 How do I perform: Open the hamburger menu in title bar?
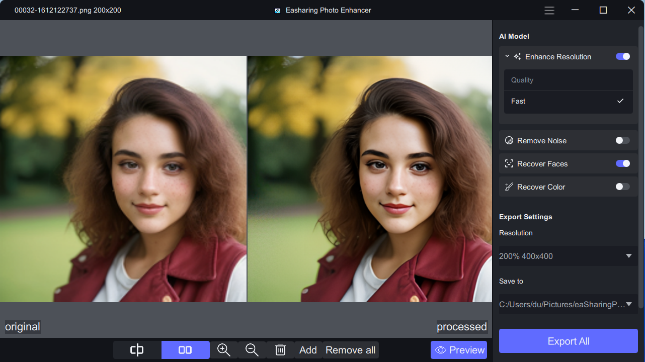(x=549, y=10)
